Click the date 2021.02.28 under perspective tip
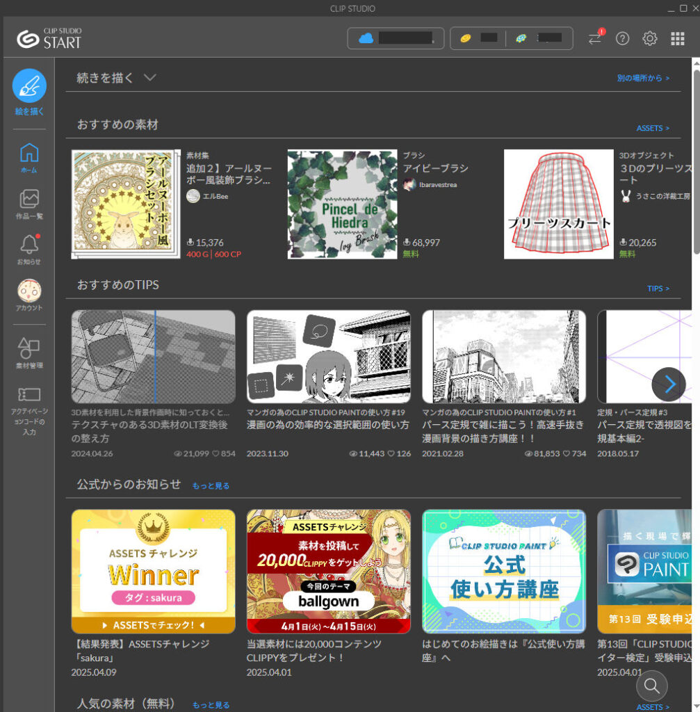 [443, 453]
